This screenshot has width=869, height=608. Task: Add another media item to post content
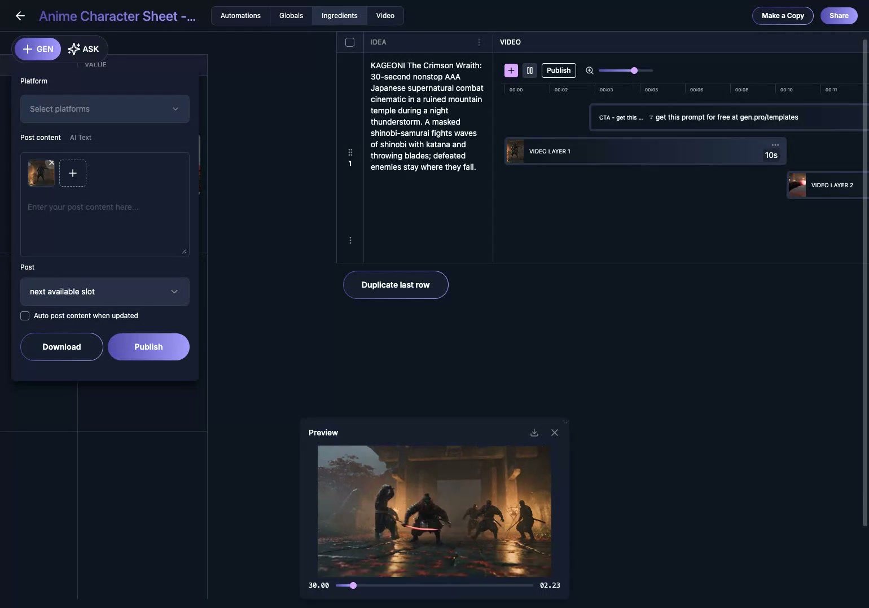click(73, 173)
